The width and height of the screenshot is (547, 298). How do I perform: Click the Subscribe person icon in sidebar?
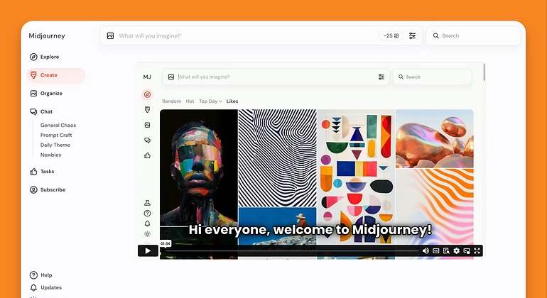click(33, 189)
